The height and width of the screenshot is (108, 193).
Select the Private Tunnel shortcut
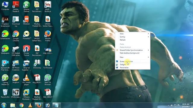(x=27, y=51)
